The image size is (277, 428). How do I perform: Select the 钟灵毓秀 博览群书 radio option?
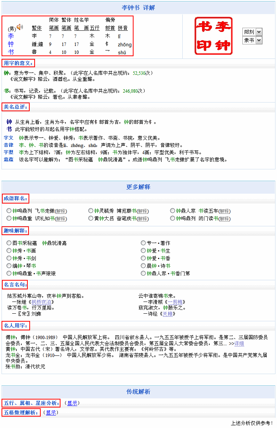click(x=91, y=211)
